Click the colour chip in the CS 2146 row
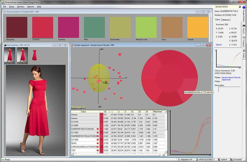The width and height of the screenshot is (247, 162). click(x=101, y=122)
